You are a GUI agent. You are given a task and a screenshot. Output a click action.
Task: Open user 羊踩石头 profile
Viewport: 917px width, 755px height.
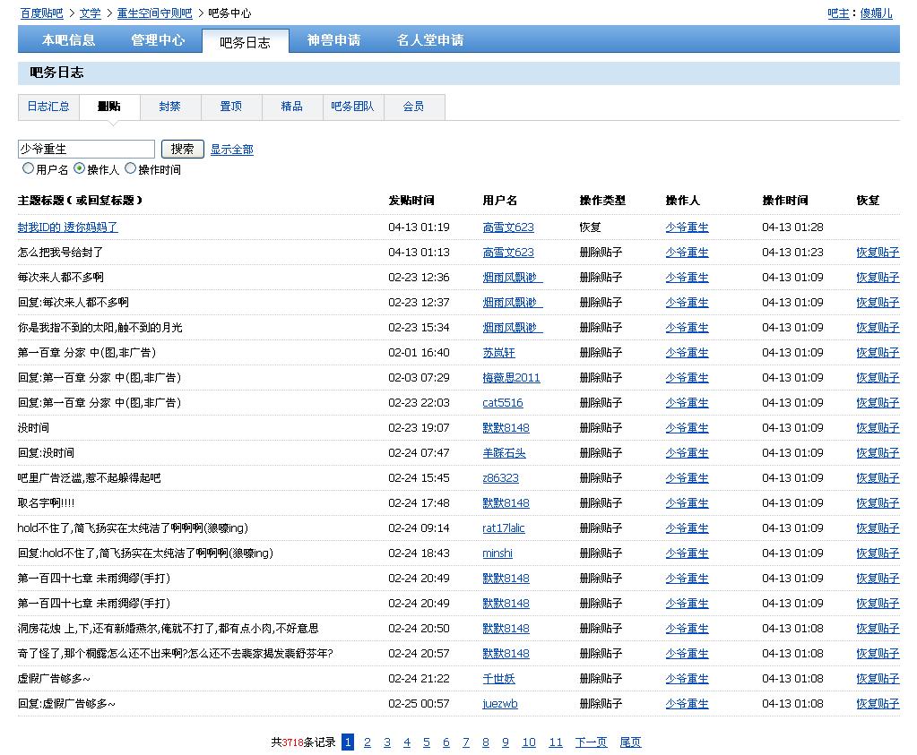coord(504,453)
